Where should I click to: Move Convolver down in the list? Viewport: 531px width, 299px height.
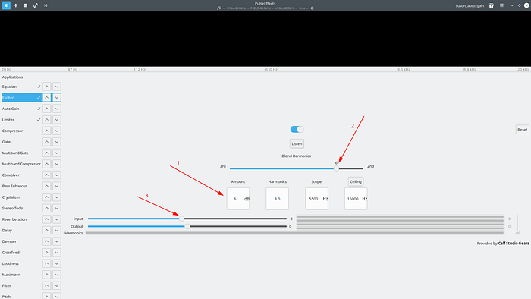57,175
